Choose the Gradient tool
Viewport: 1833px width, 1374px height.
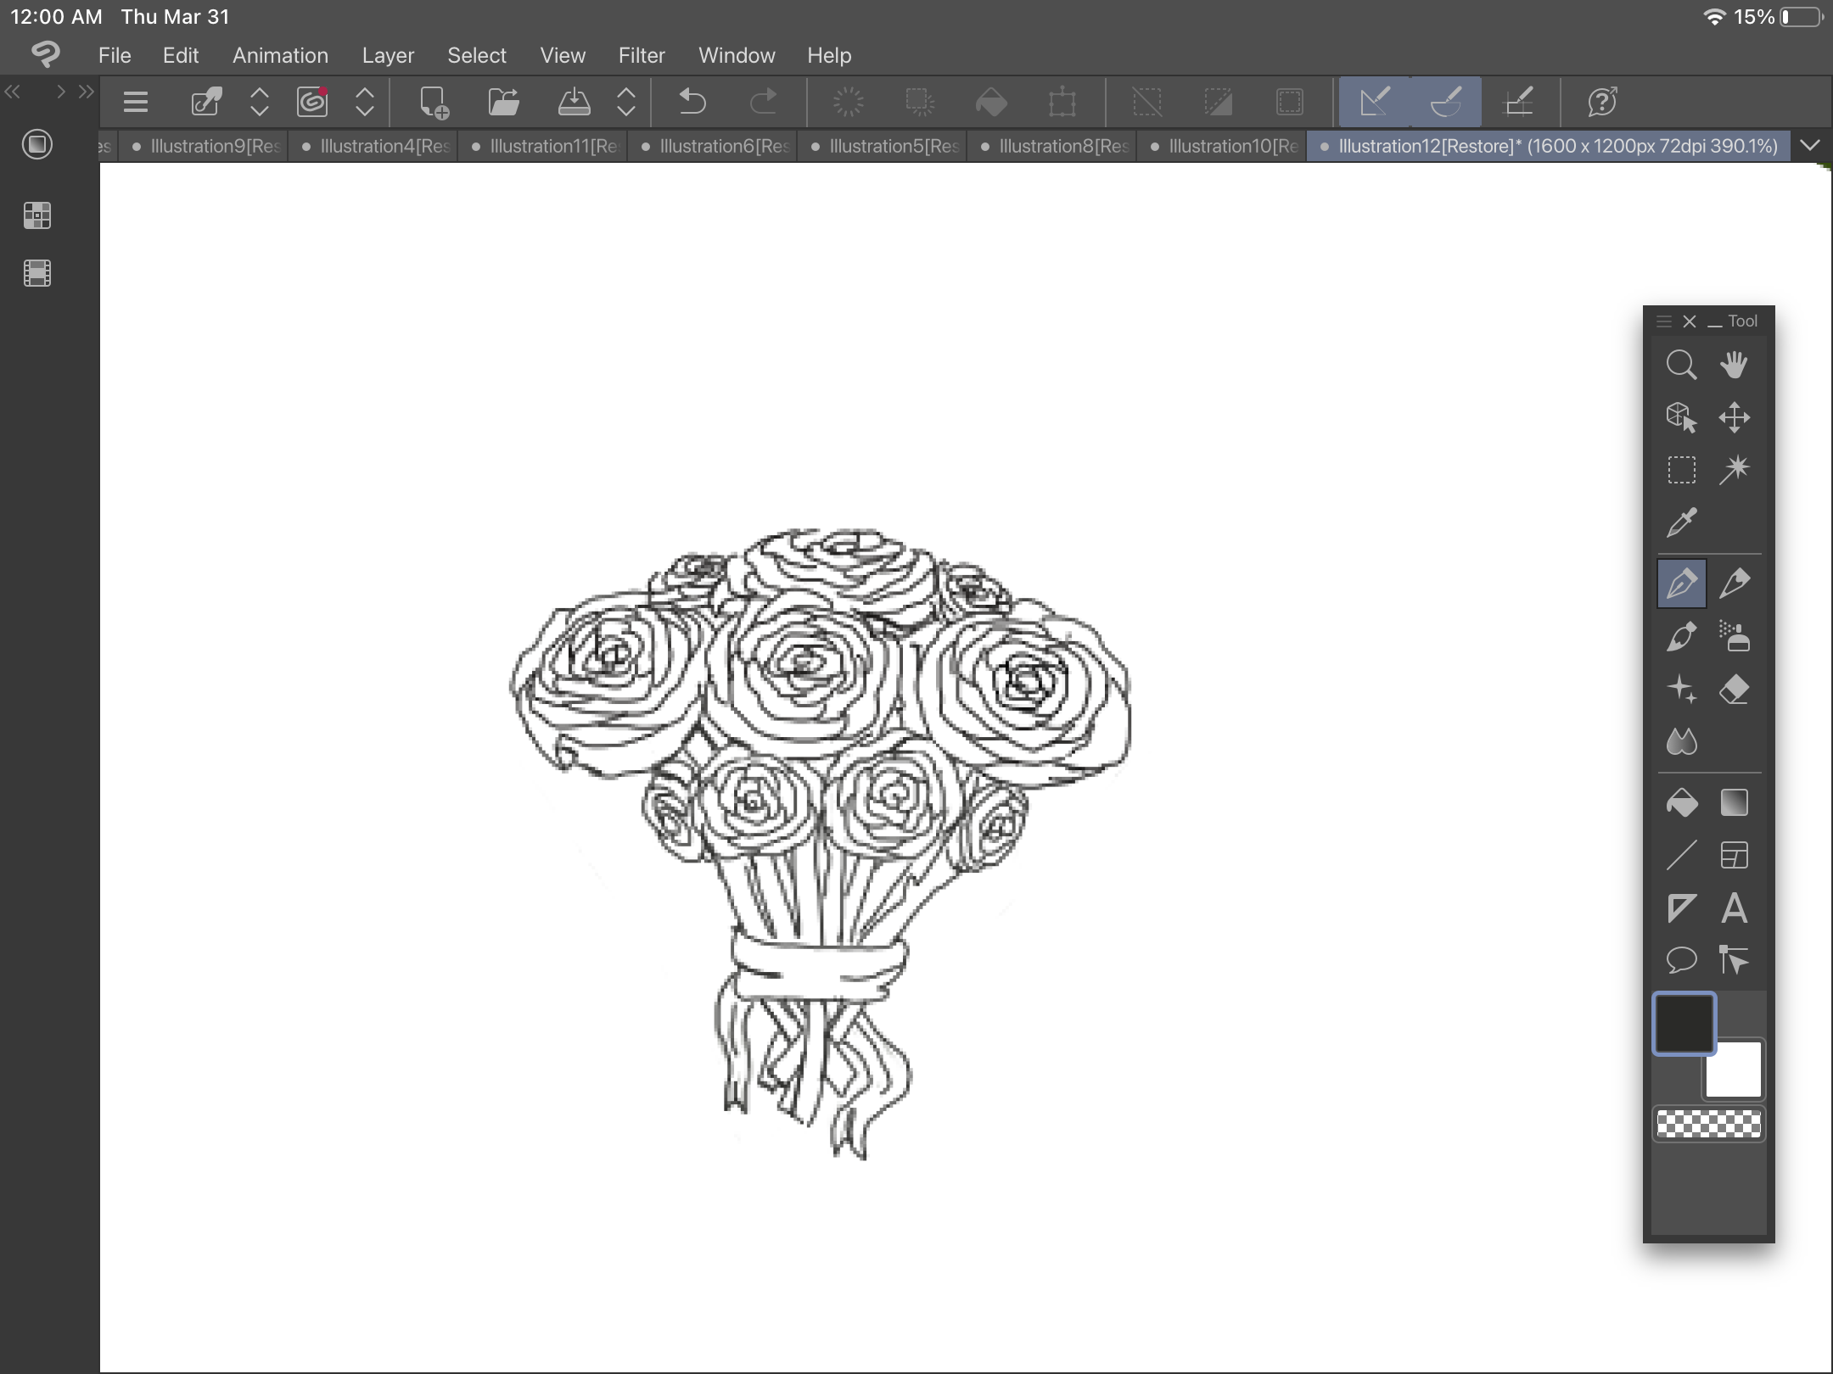pyautogui.click(x=1734, y=802)
